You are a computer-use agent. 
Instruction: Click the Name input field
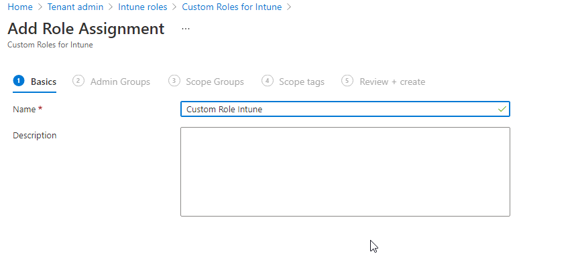point(345,109)
